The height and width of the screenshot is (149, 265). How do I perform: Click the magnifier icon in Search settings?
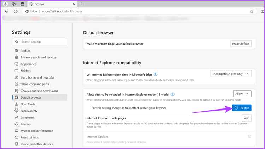(x=17, y=42)
